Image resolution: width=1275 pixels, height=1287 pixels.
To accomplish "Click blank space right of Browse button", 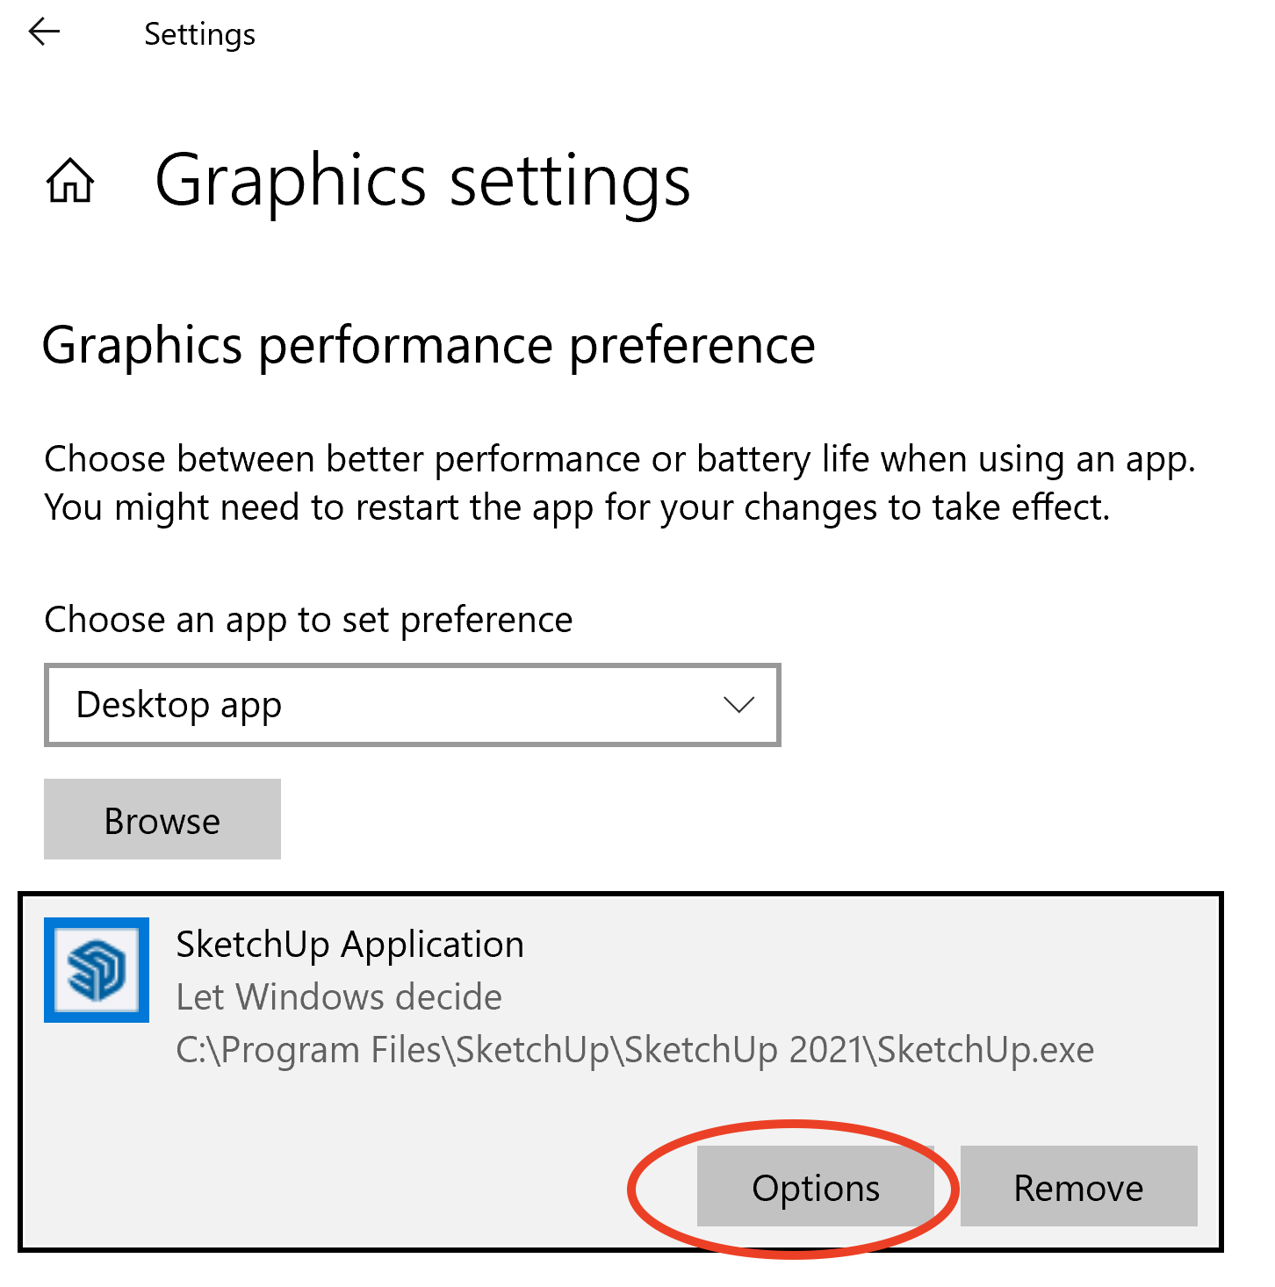I will [x=702, y=820].
